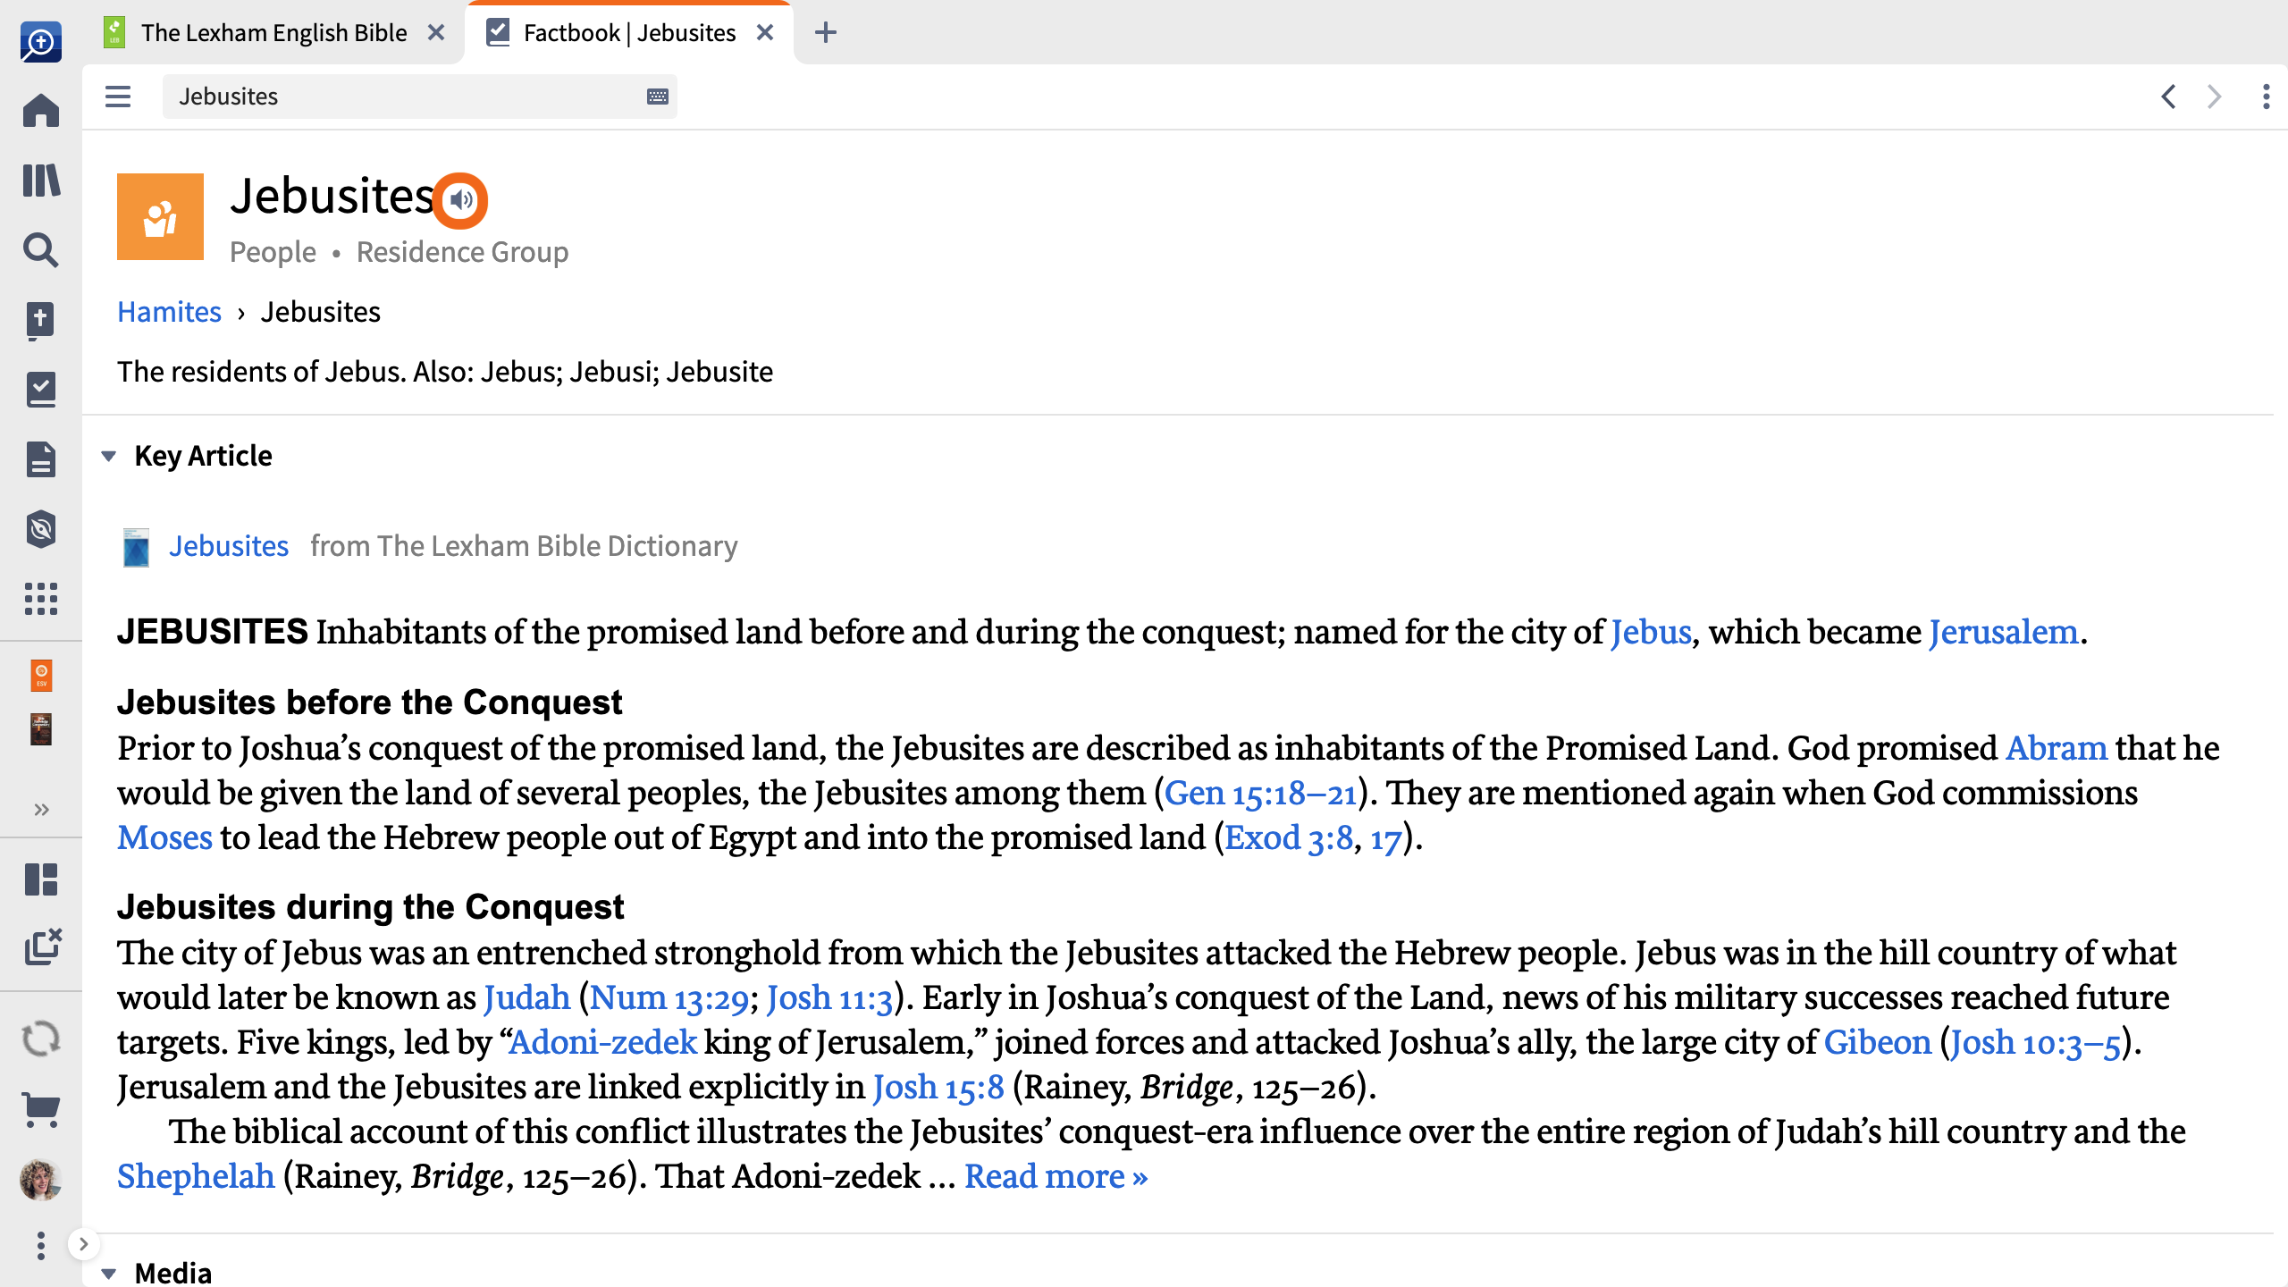This screenshot has width=2288, height=1287.
Task: Open the Layouts icon in sidebar
Action: (x=41, y=879)
